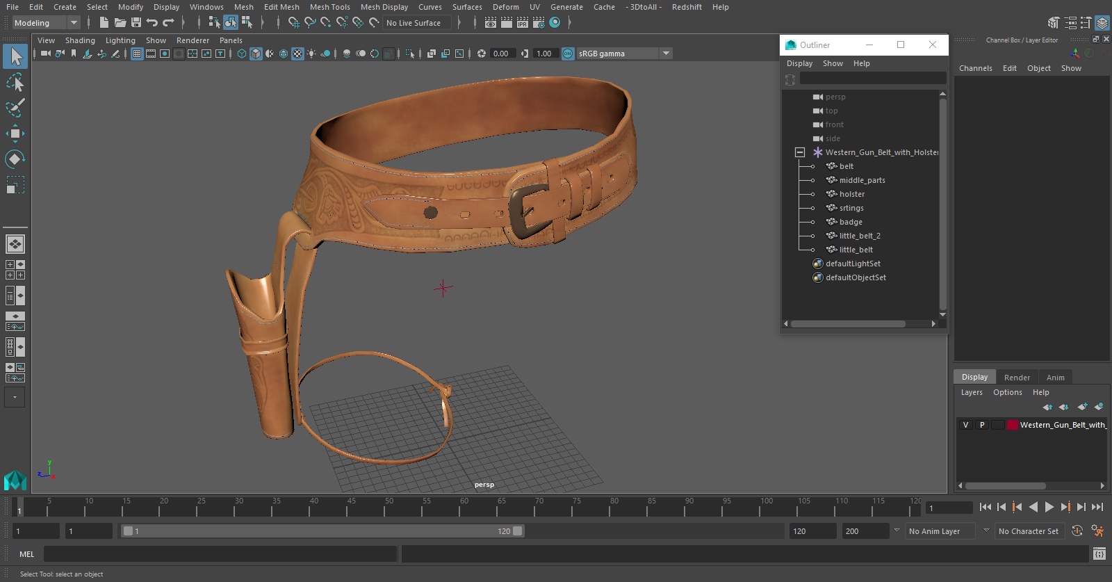Click the MEL command input field

[220, 554]
